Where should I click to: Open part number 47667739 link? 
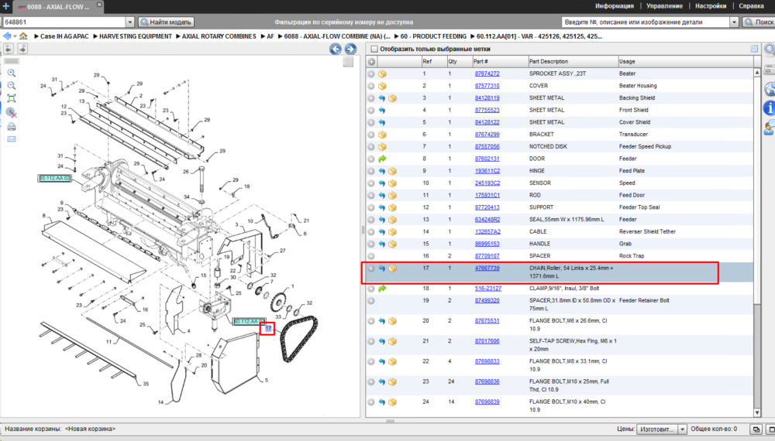click(x=487, y=268)
